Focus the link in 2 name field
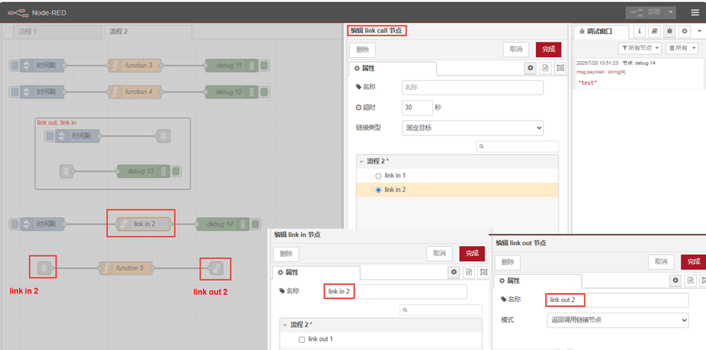This screenshot has height=350, width=706. pyautogui.click(x=395, y=292)
